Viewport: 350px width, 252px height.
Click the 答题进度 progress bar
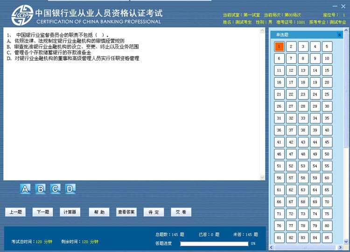pyautogui.click(x=214, y=244)
